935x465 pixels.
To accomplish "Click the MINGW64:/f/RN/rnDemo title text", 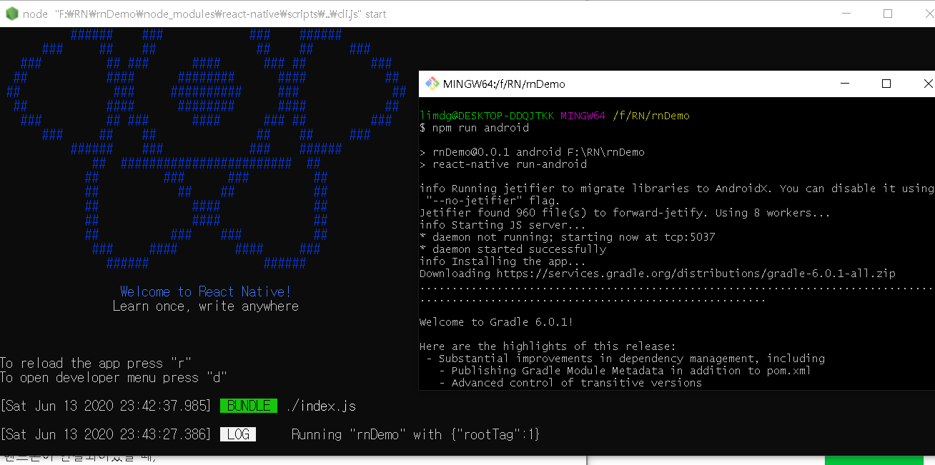I will pos(504,84).
